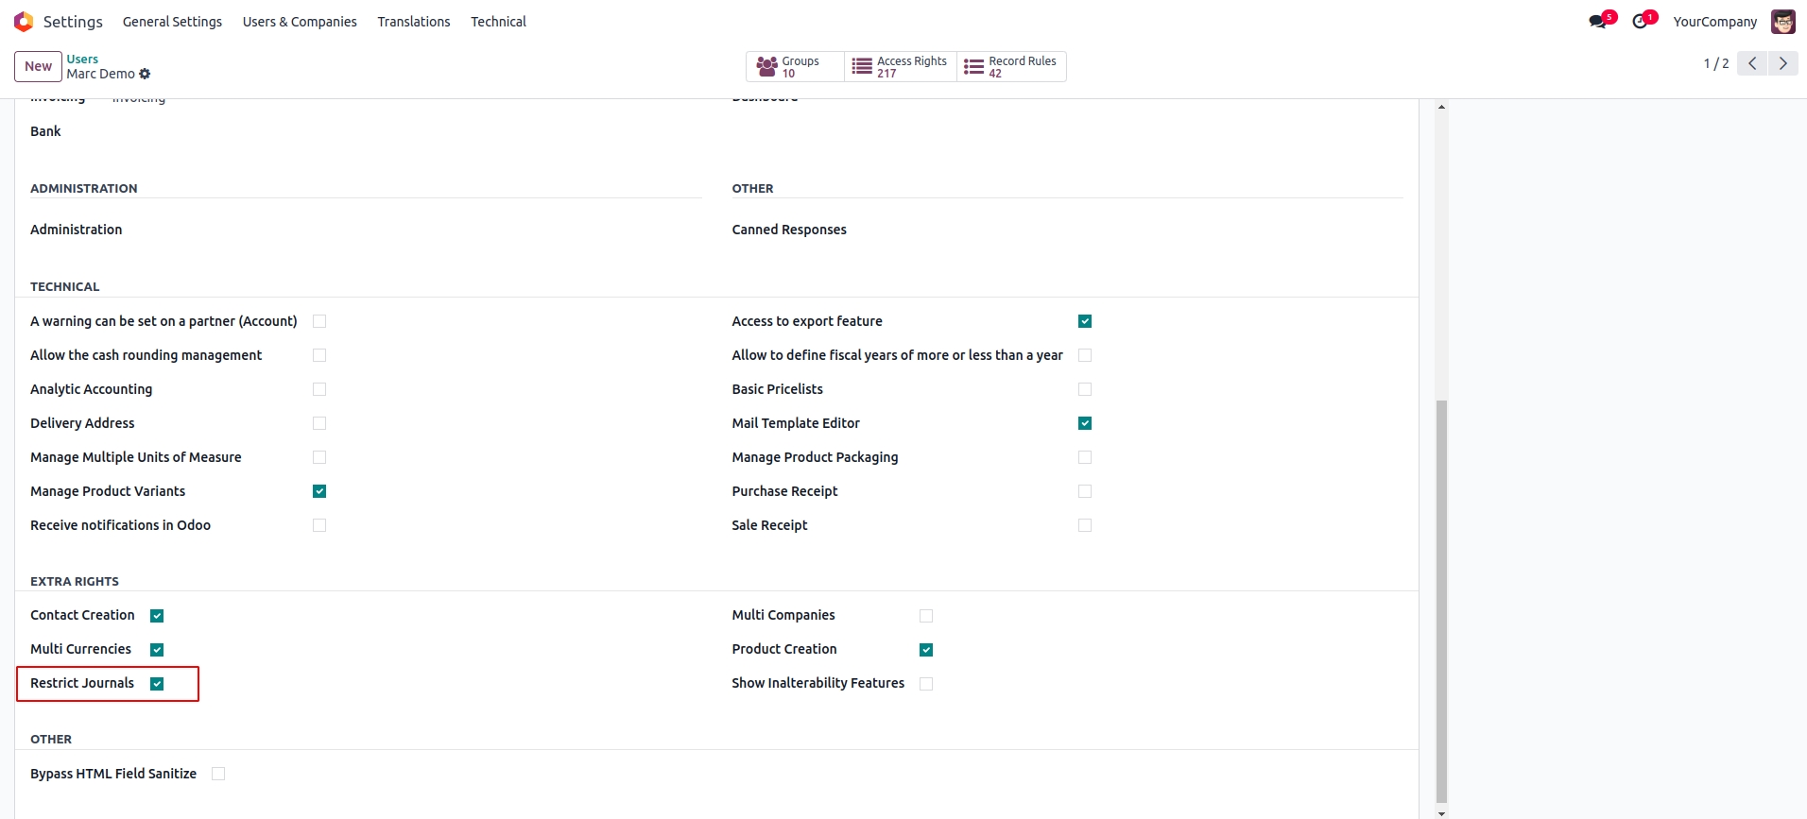Open the YourCompany switcher
Image resolution: width=1807 pixels, height=819 pixels.
click(x=1714, y=22)
